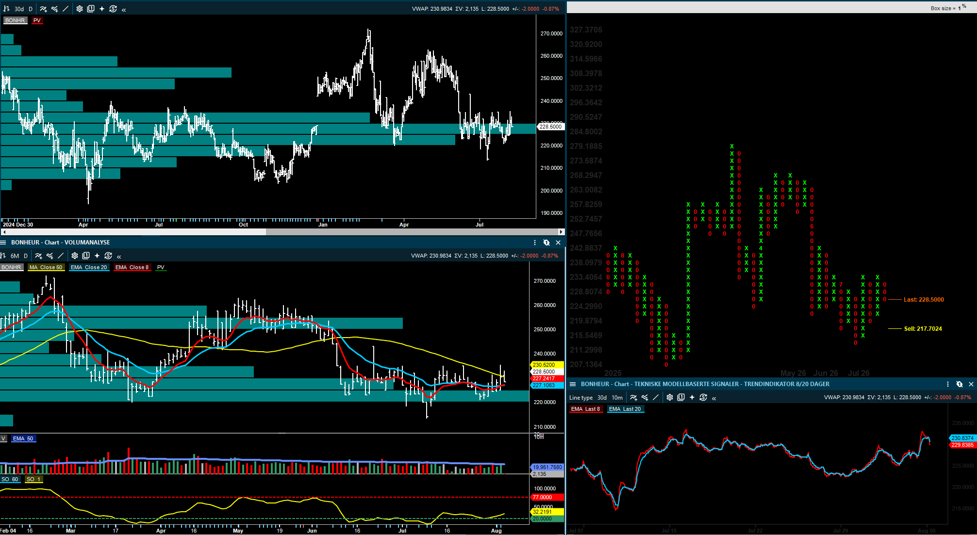Select trendline drawing tool in top chart
This screenshot has height=535, width=977.
click(x=66, y=9)
